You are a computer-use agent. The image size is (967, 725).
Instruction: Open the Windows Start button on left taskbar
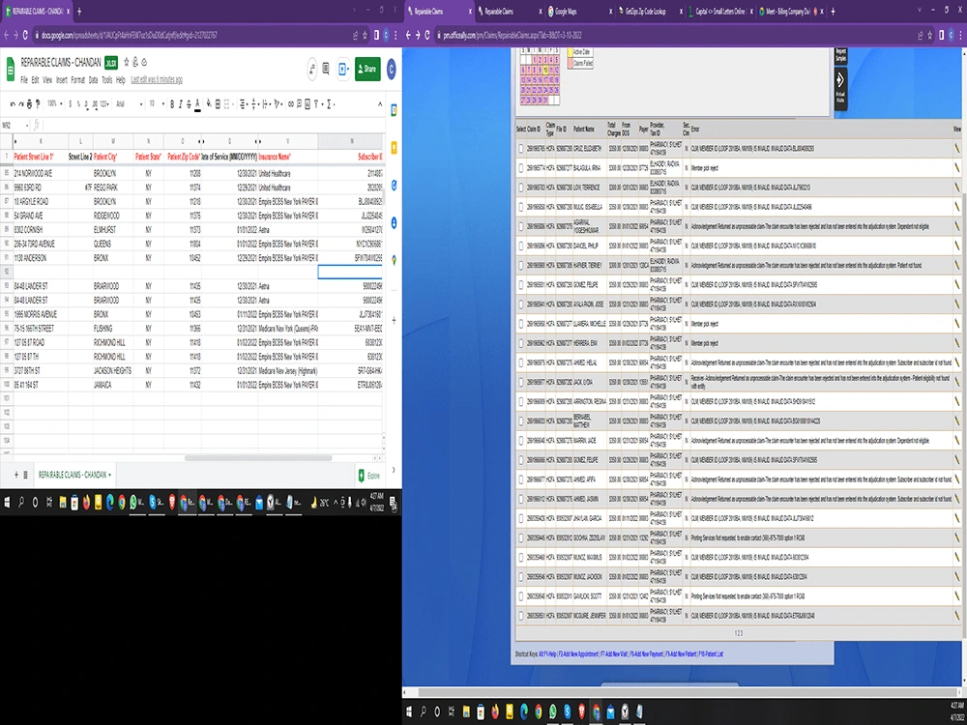tap(7, 503)
